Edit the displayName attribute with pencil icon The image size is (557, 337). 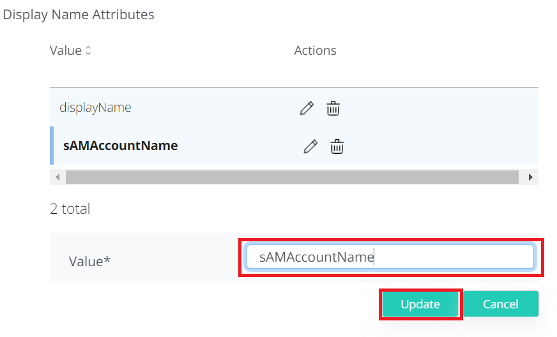[307, 109]
